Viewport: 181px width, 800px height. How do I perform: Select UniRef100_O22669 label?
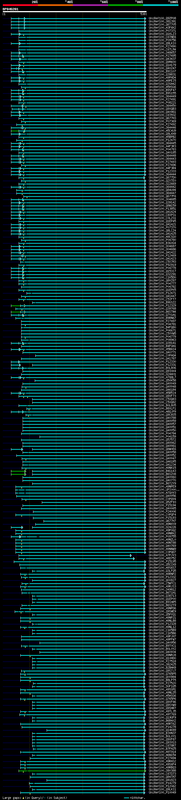(162, 184)
